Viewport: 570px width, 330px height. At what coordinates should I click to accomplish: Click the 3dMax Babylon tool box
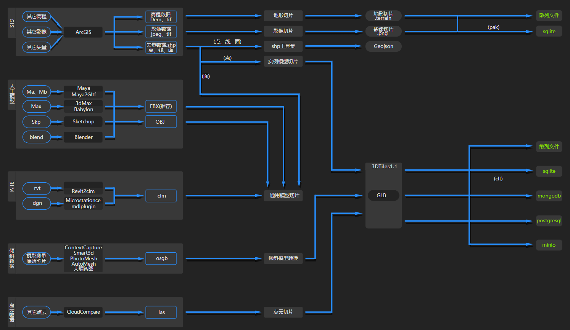[x=83, y=106]
